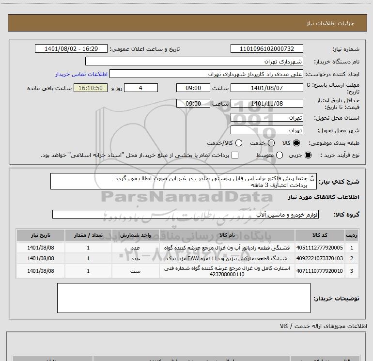Click the نام کالا column header

227,235
